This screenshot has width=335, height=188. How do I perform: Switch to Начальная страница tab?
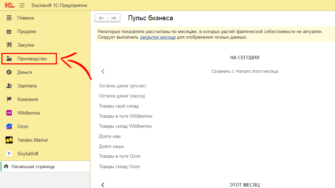coord(33,167)
